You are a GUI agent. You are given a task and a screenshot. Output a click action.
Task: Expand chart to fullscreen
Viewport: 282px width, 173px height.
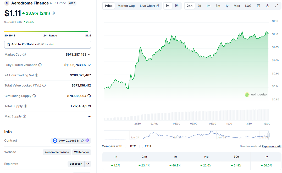pos(277,6)
